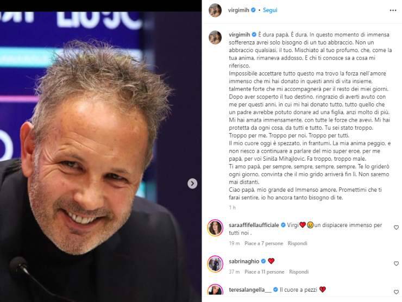Open teresalangella's profile picture
402x302 pixels.
(215, 290)
